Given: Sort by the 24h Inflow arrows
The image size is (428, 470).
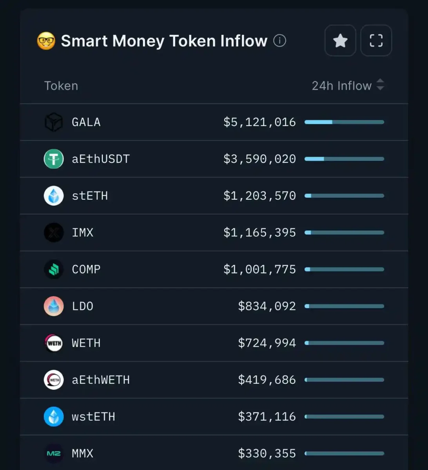Looking at the screenshot, I should pyautogui.click(x=380, y=85).
